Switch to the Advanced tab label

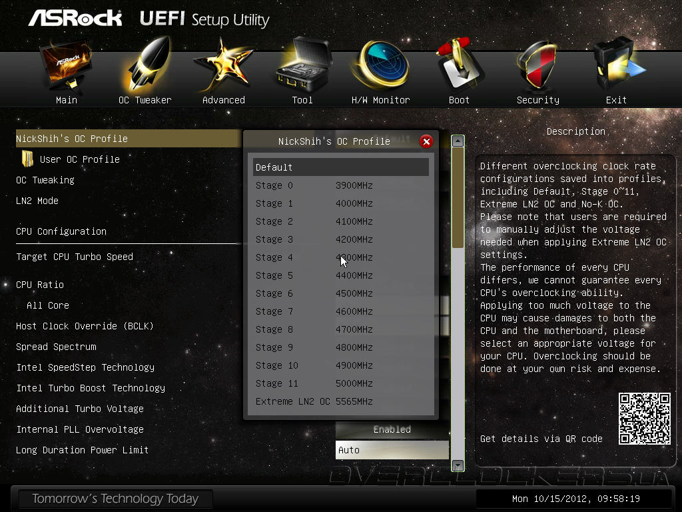pyautogui.click(x=224, y=100)
